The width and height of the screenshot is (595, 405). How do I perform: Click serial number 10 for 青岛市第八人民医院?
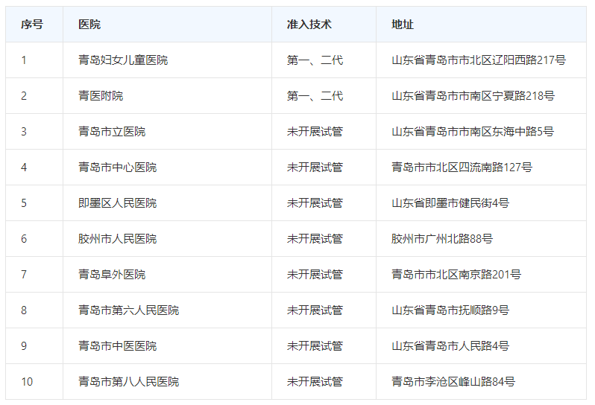[x=27, y=381]
